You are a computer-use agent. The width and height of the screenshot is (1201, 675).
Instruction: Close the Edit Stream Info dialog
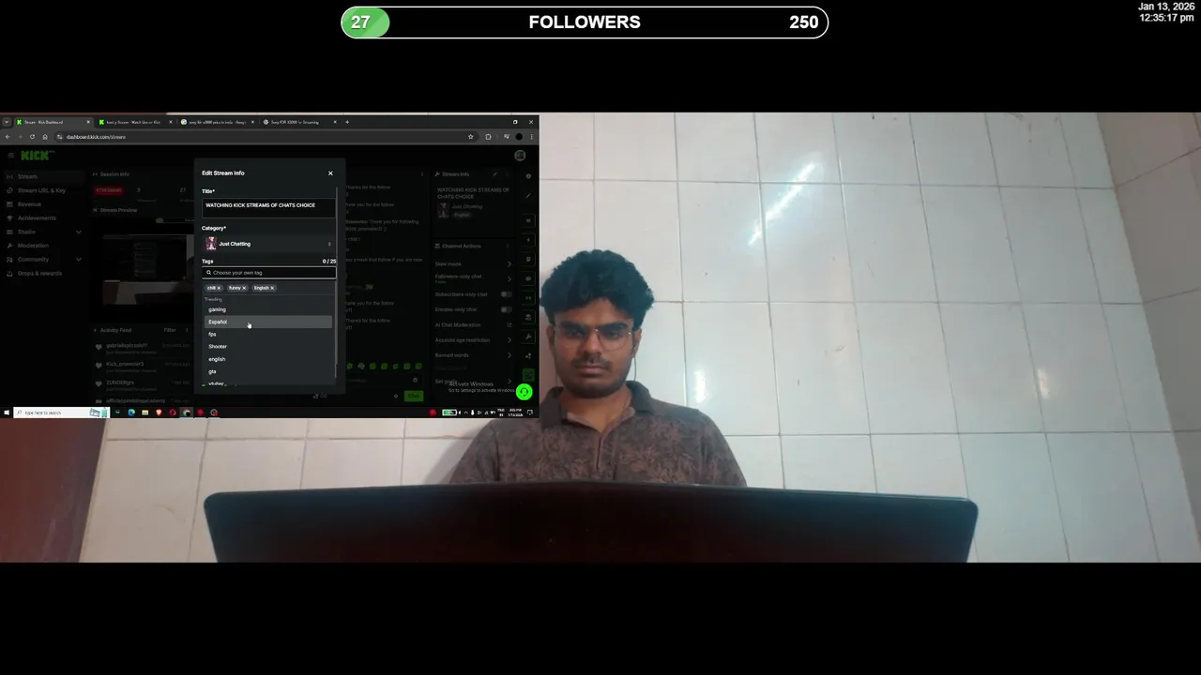(330, 173)
